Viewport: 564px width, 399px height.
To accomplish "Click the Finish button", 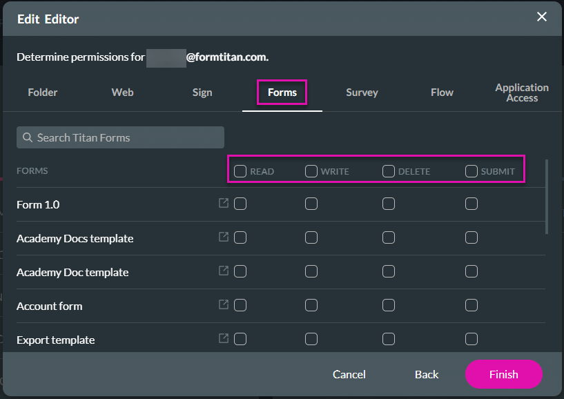I will pyautogui.click(x=503, y=374).
